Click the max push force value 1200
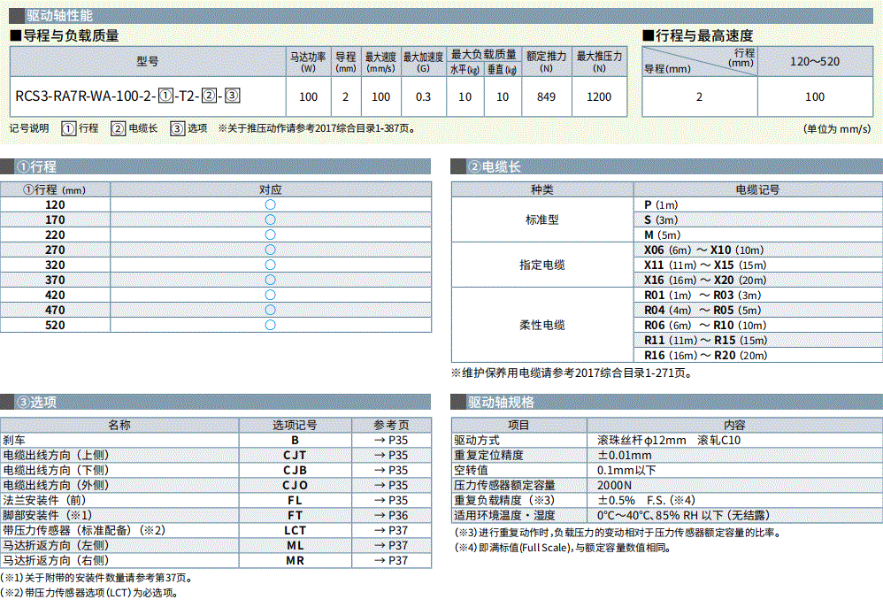This screenshot has width=883, height=615. coord(599,96)
